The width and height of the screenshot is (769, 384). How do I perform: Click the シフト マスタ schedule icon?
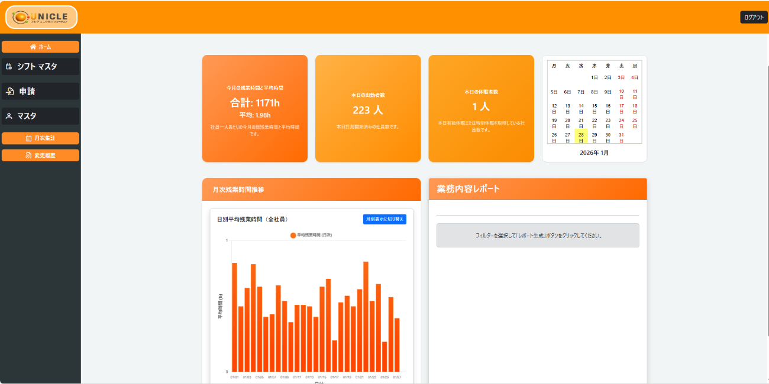click(8, 66)
